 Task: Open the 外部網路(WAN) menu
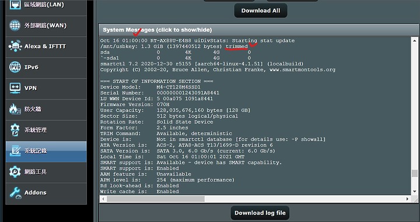(46, 26)
